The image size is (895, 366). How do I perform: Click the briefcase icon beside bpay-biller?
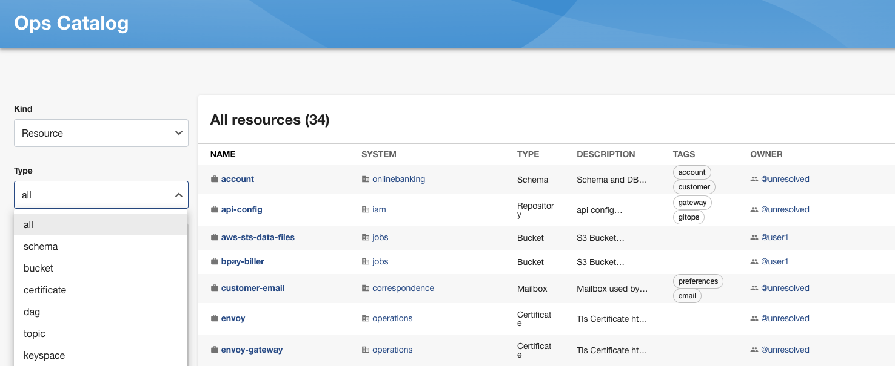click(214, 261)
